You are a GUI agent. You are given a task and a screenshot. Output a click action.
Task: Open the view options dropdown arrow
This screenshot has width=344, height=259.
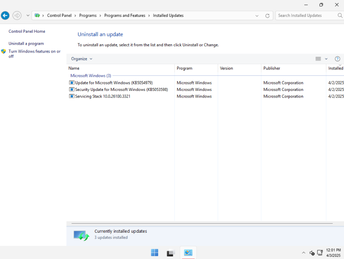point(326,59)
